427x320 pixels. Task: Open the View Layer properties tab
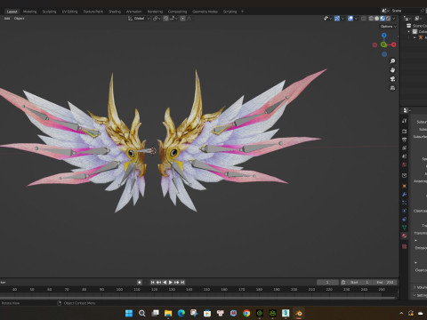[x=405, y=148]
